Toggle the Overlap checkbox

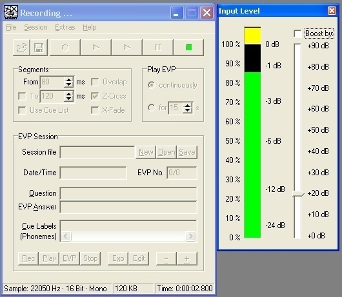(95, 82)
